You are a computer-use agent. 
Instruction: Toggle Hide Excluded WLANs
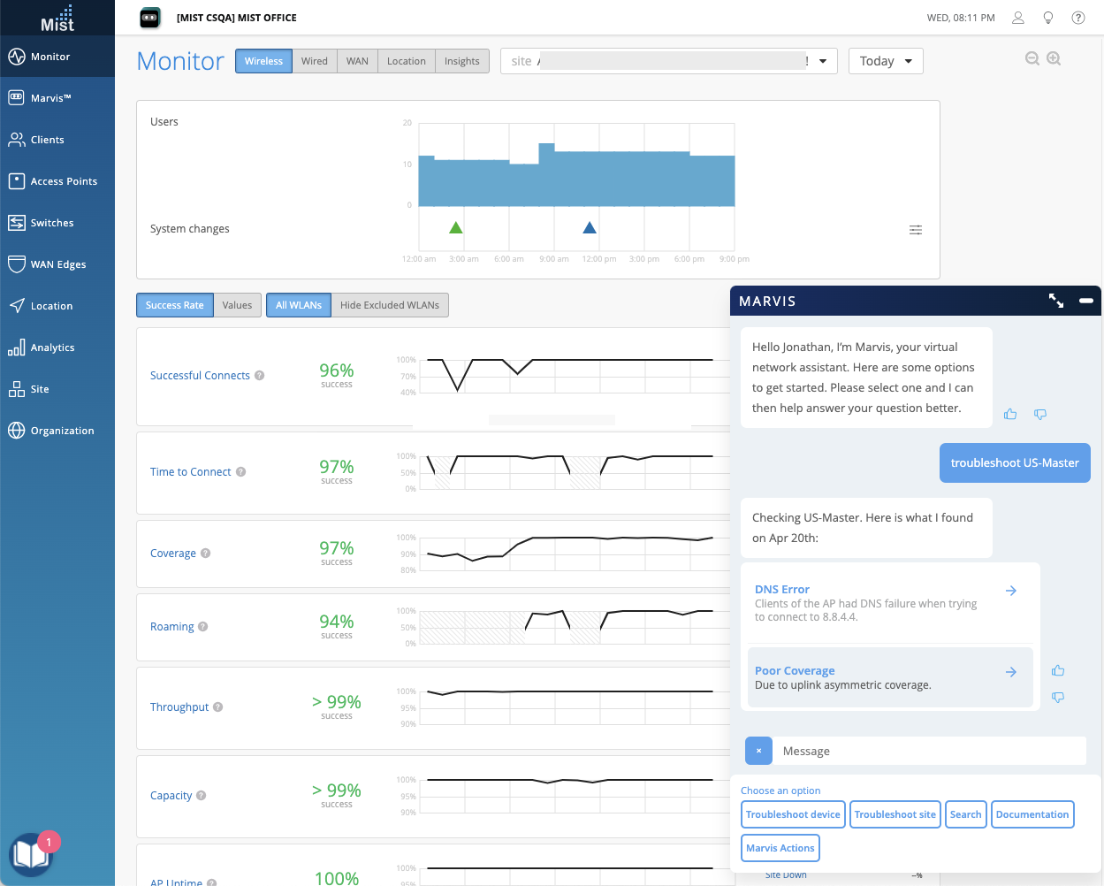(x=390, y=305)
